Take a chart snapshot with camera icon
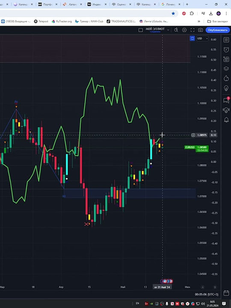The height and width of the screenshot is (308, 231). pyautogui.click(x=200, y=30)
